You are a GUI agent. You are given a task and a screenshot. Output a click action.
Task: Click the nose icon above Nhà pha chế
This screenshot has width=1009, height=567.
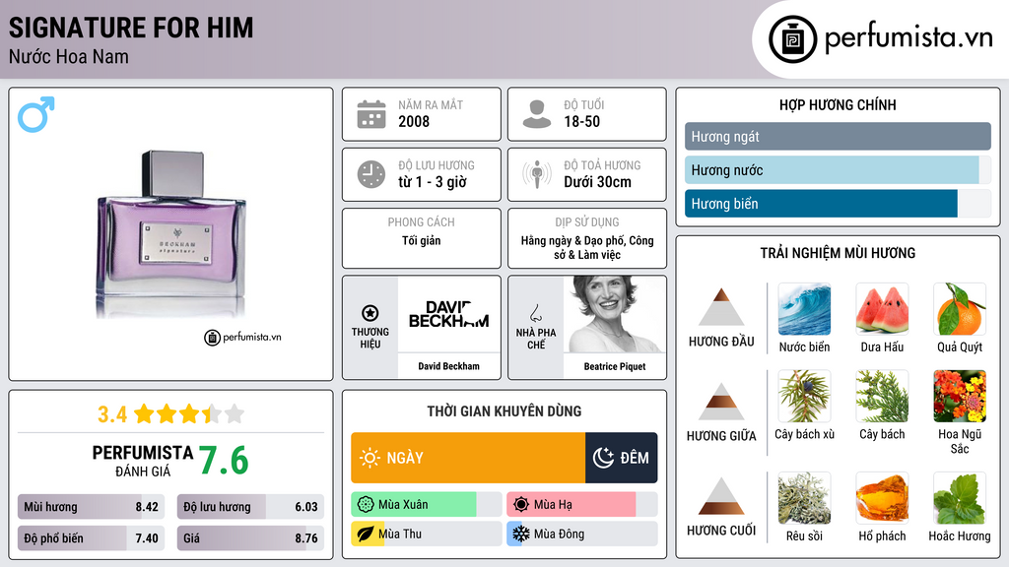[x=535, y=313]
